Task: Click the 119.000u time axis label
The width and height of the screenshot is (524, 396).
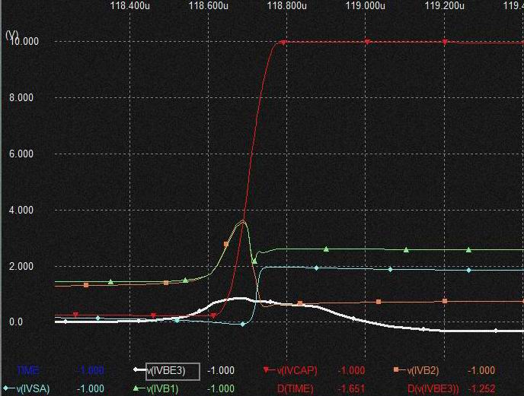Action: 366,6
